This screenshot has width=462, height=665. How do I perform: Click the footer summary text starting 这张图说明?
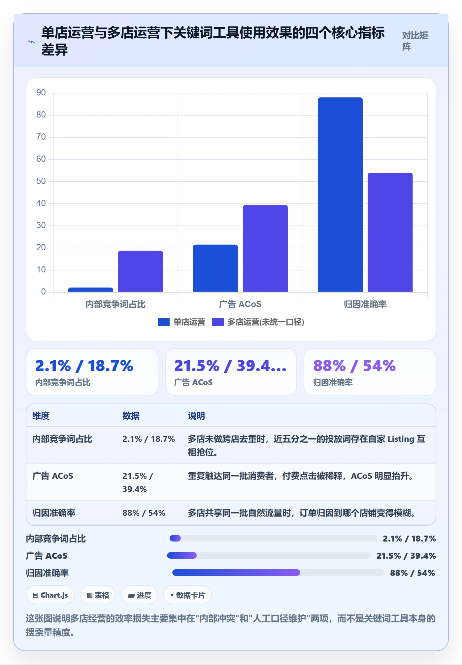[x=231, y=625]
